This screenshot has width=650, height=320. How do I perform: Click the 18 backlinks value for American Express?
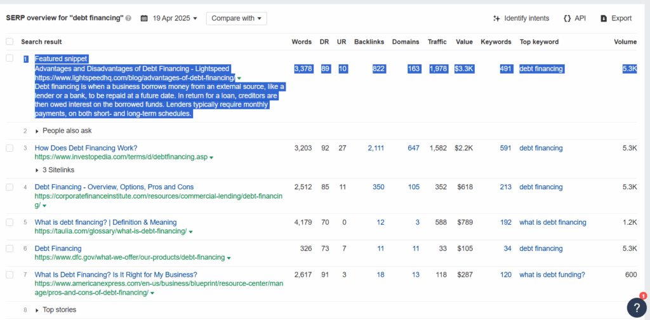pyautogui.click(x=380, y=274)
